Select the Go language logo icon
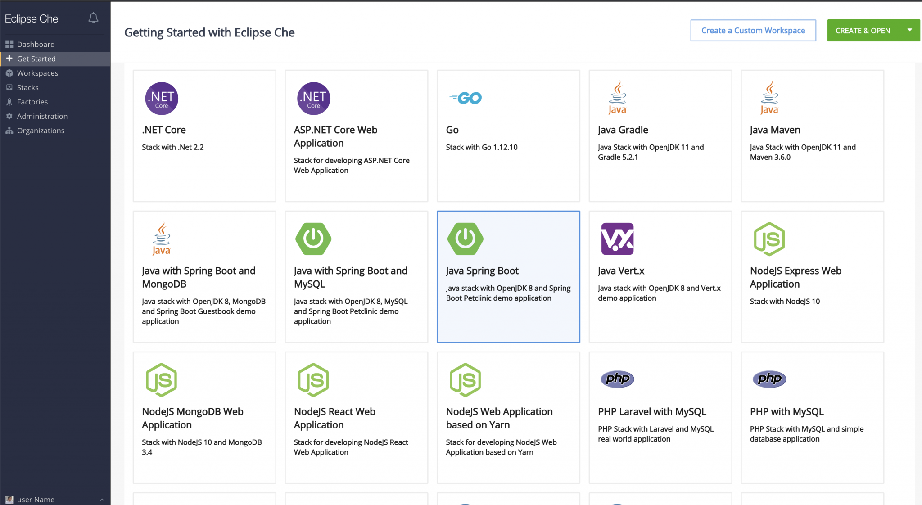The height and width of the screenshot is (505, 922). [465, 98]
